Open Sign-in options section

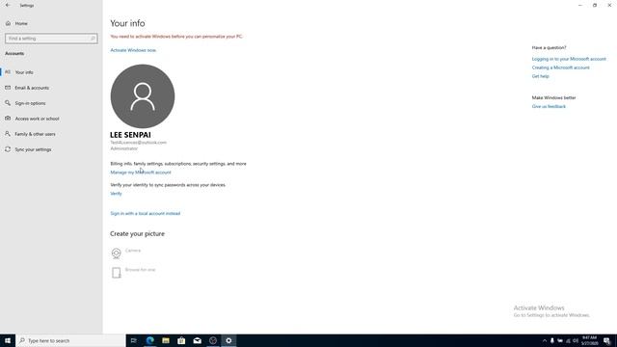coord(30,103)
